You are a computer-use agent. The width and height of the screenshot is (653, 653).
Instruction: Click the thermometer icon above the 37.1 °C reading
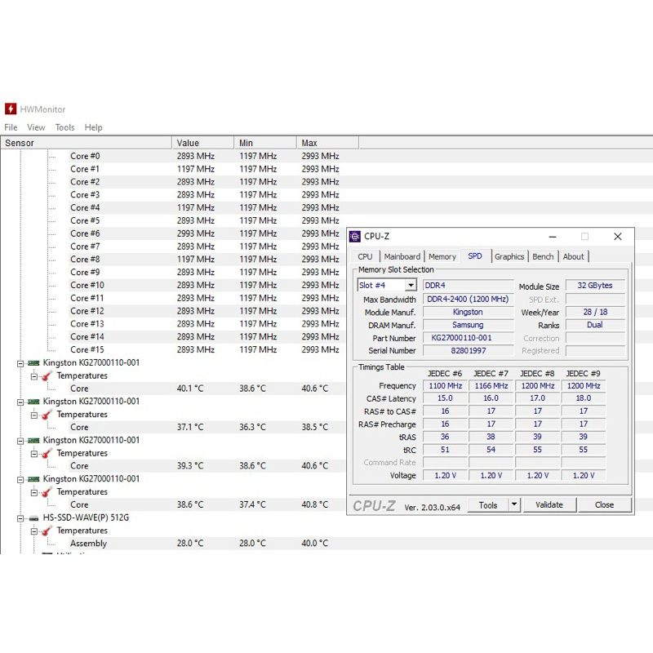tap(47, 415)
